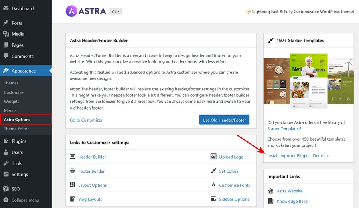
Task: Click the SEO sidebar icon
Action: (x=6, y=189)
